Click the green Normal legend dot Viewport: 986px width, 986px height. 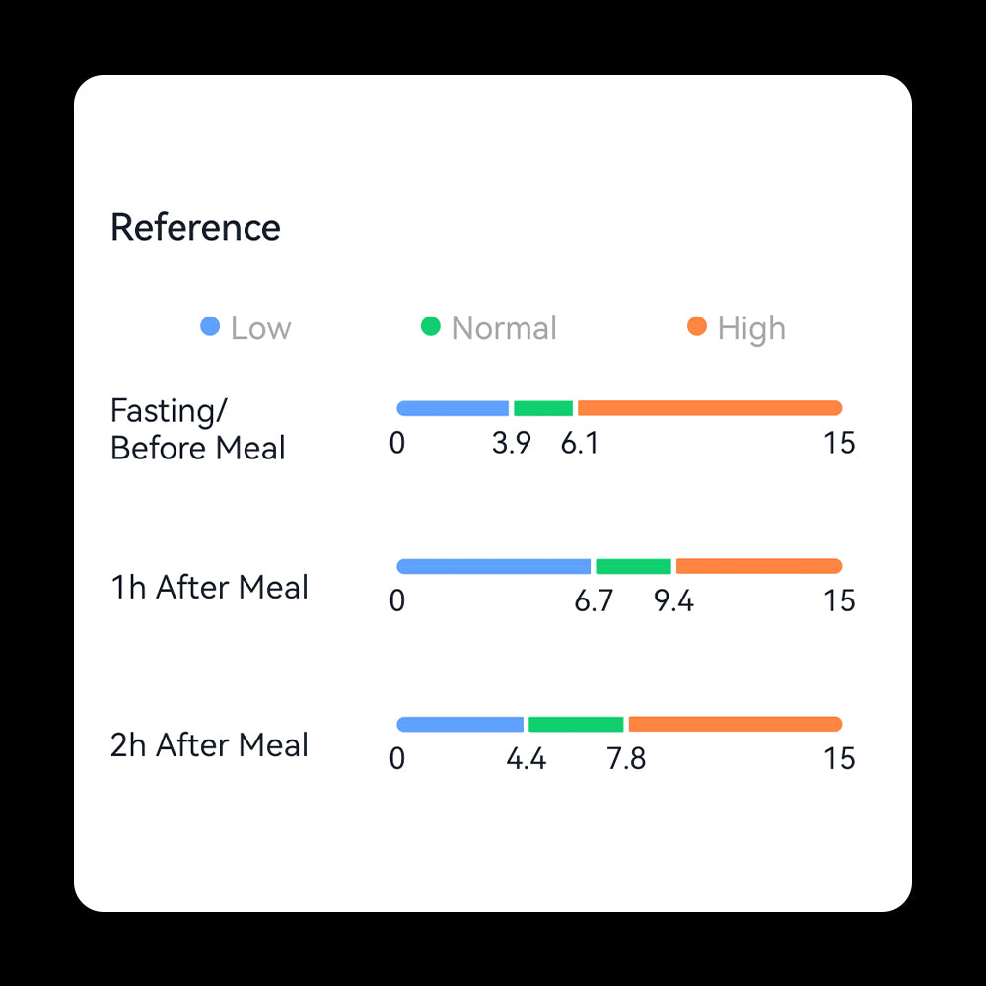pyautogui.click(x=430, y=326)
